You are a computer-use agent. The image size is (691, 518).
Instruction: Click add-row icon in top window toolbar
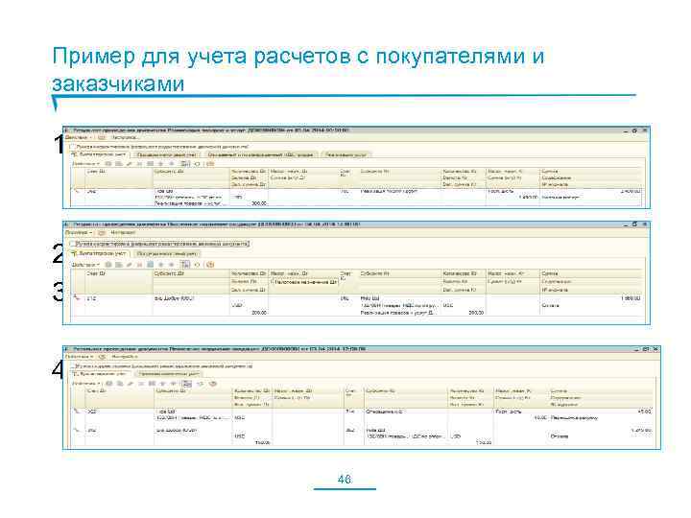click(107, 164)
